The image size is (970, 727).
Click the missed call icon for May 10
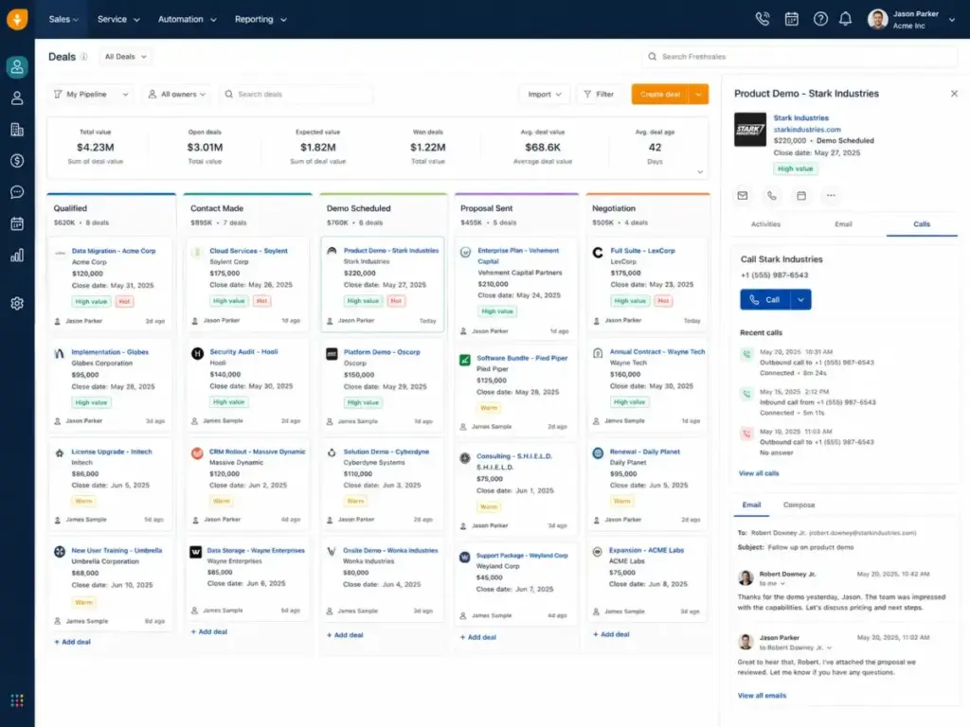coord(746,434)
